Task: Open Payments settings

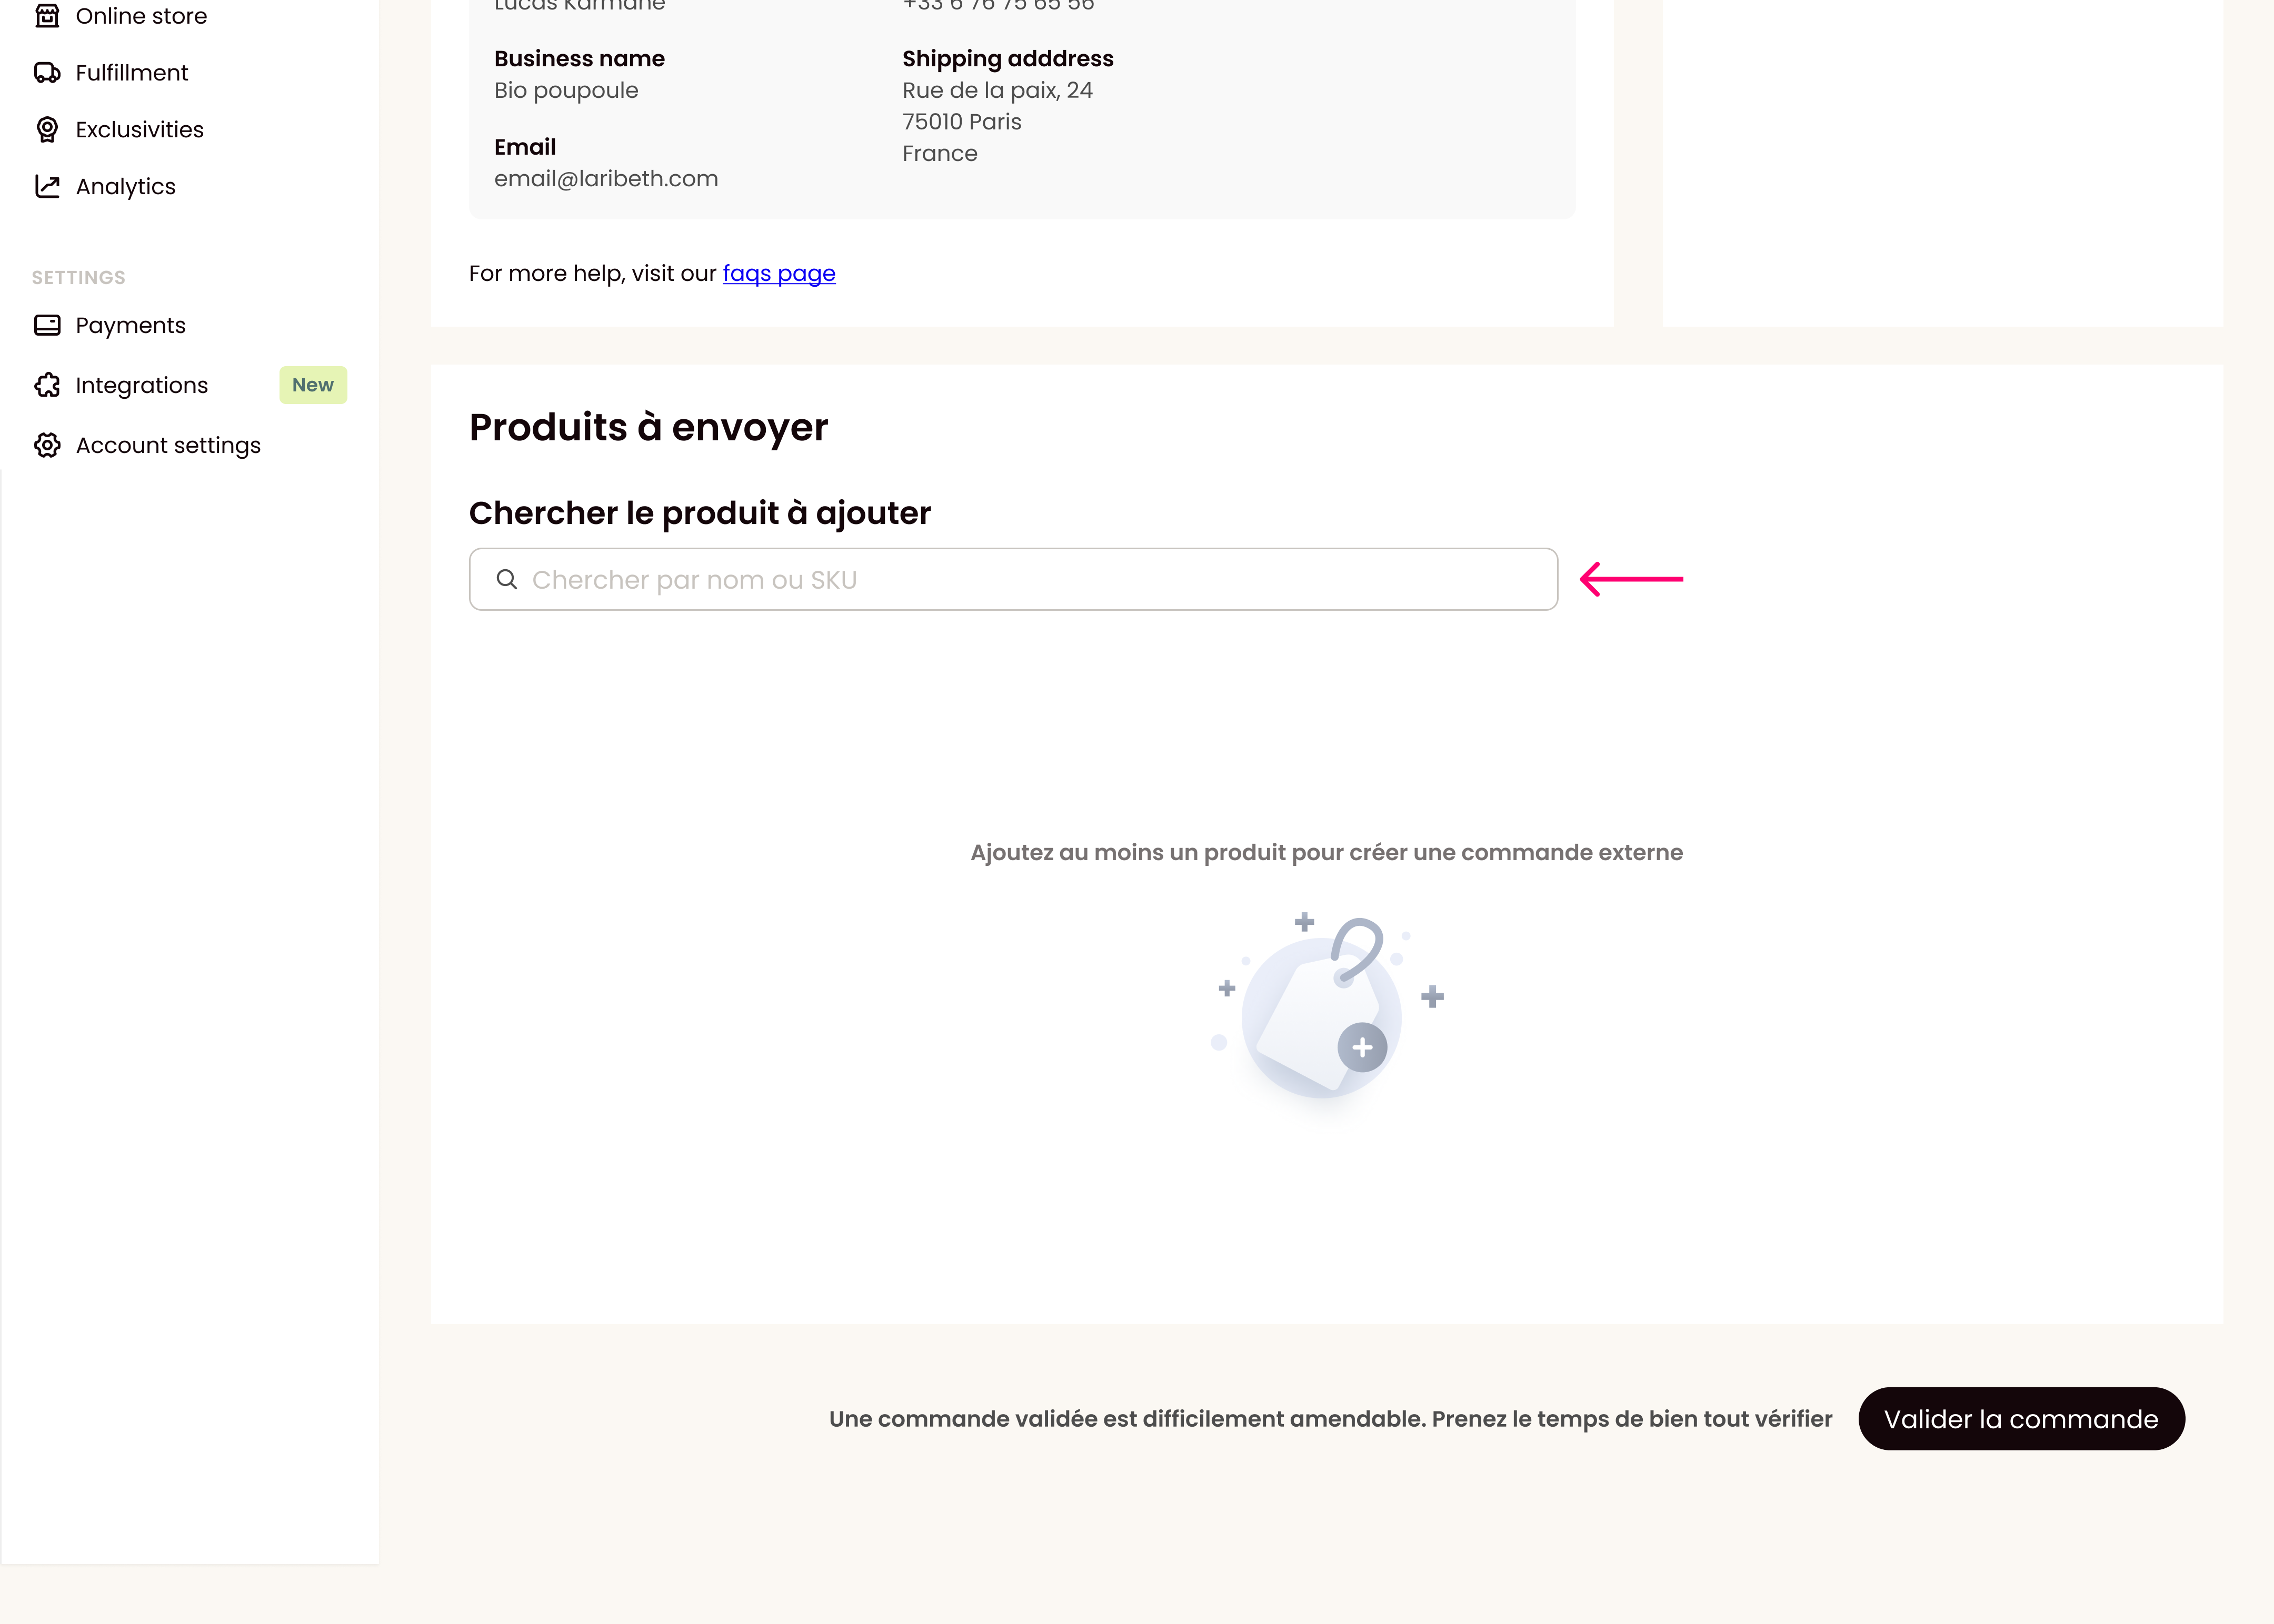Action: tap(130, 326)
